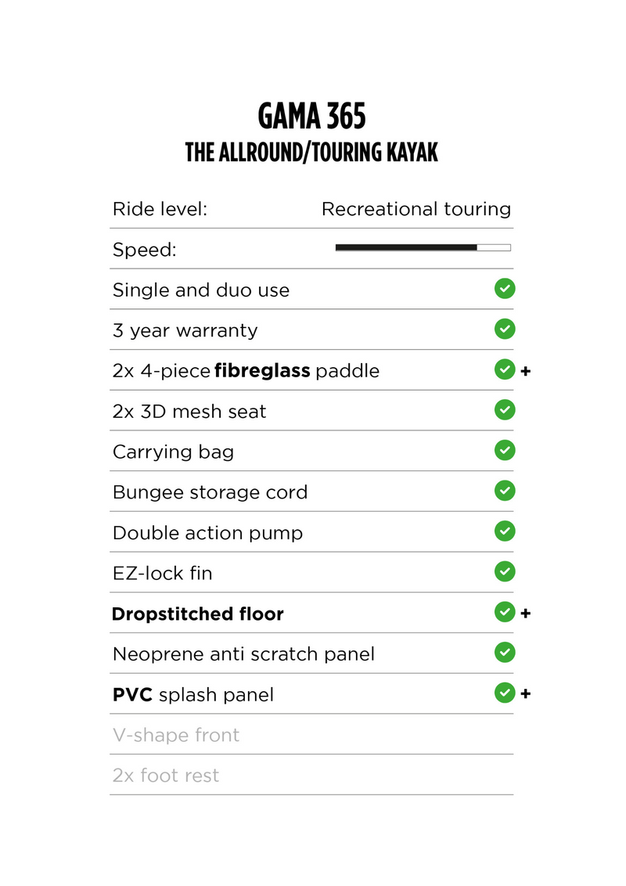Screen dimensions: 626x886
Task: Click the 3 year warranty checkmark icon
Action: coord(505,330)
